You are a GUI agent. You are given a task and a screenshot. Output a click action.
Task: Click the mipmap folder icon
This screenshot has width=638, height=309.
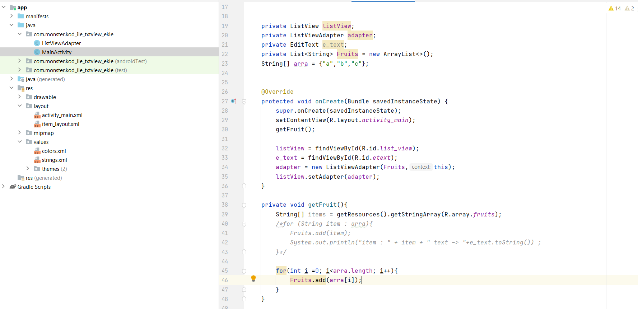coord(29,133)
